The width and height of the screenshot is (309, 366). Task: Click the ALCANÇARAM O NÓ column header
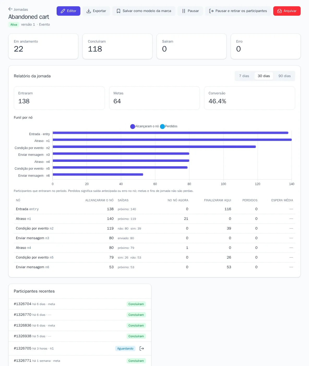(x=99, y=200)
